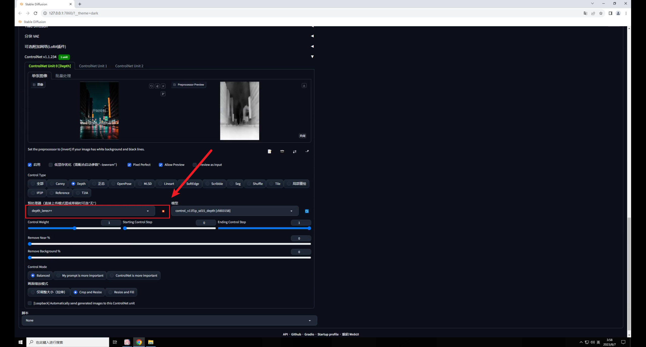Switch to the 批量处理 batch tab
The width and height of the screenshot is (646, 347).
point(63,76)
